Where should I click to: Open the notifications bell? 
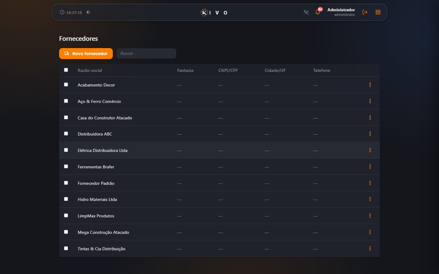coord(318,12)
